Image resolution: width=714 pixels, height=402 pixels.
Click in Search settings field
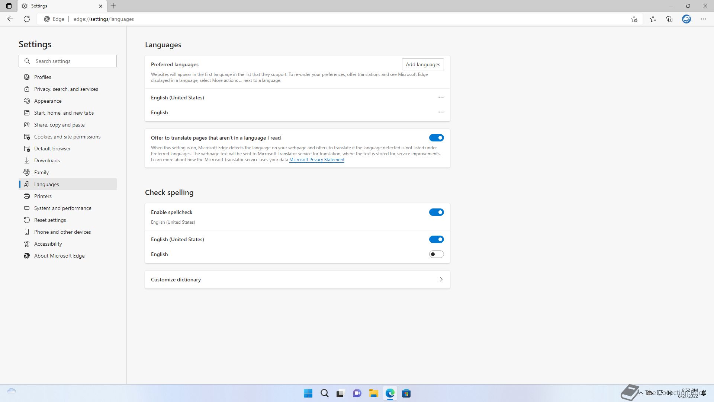[68, 61]
